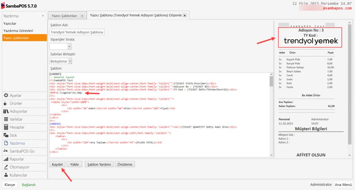Click the Klavye button
Screen dimensions: 355x190
coord(10,184)
